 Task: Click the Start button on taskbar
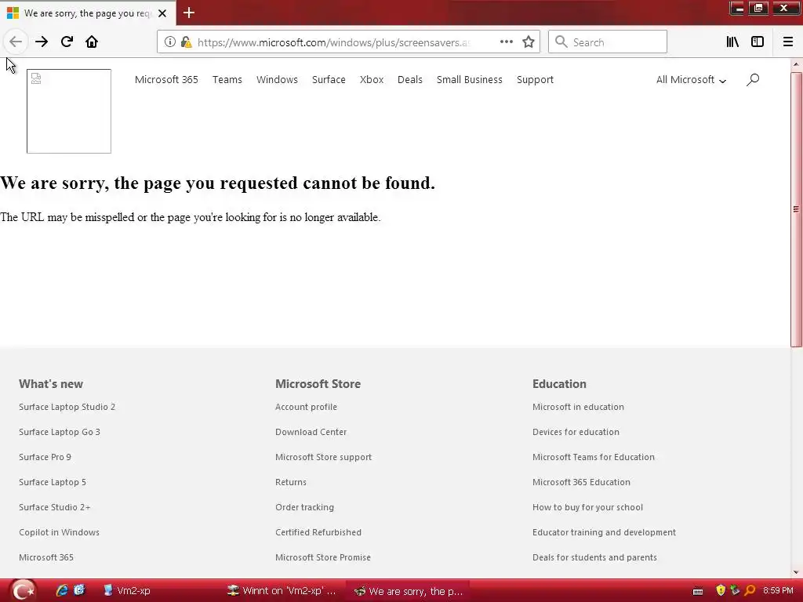point(23,591)
